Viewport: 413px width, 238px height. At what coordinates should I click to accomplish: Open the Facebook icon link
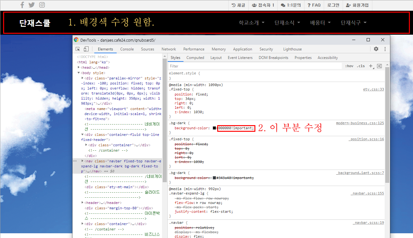pyautogui.click(x=22, y=5)
